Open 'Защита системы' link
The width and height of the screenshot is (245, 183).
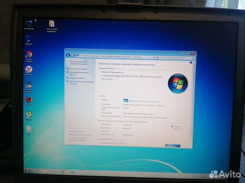click(77, 78)
